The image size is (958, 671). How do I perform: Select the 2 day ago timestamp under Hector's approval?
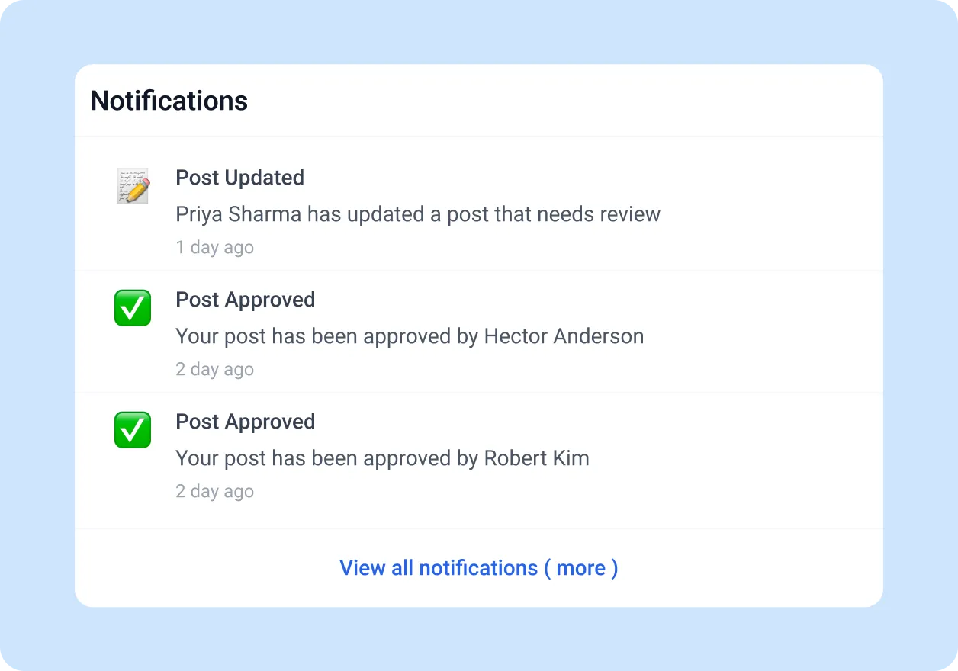point(214,369)
